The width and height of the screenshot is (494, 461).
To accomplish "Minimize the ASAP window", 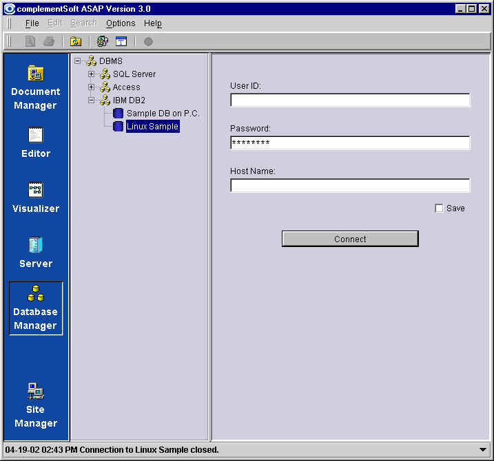I will [x=460, y=8].
